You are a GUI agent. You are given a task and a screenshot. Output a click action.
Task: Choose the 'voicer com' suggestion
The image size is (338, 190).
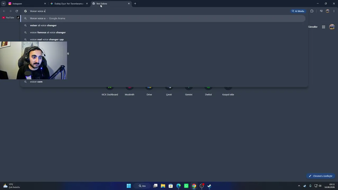tap(163, 82)
